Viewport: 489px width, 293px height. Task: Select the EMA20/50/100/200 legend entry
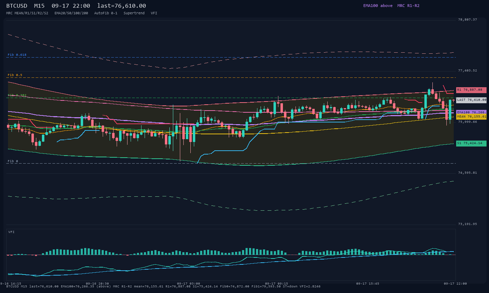tap(71, 13)
